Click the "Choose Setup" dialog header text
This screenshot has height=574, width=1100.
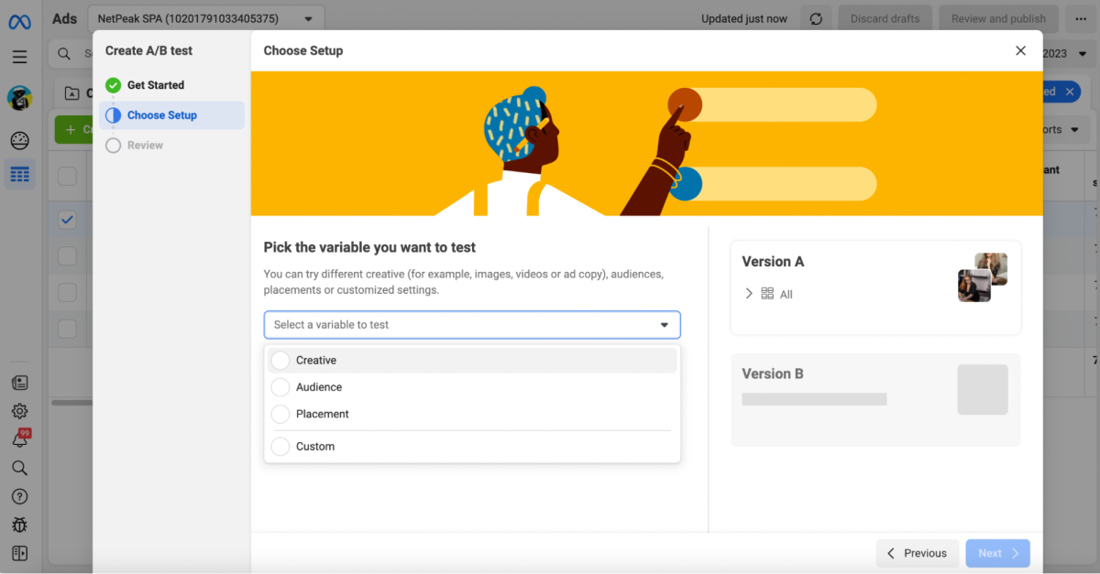[x=303, y=50]
